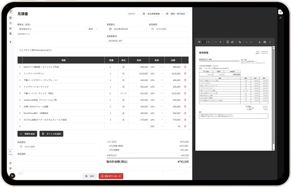Open settings gear in left sidebar
This screenshot has width=291, height=187.
(x=11, y=168)
